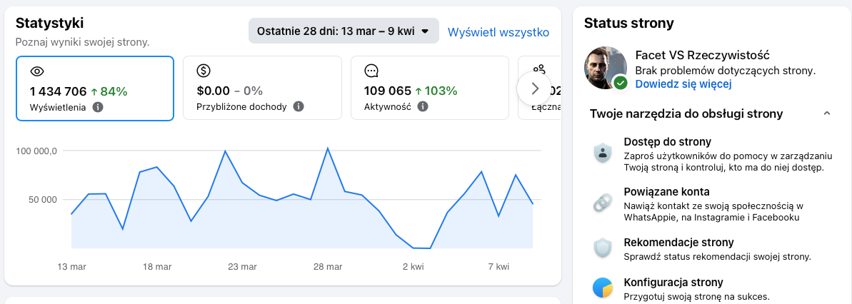
Task: Click info icon next to Przybliżone dochody
Action: tap(299, 107)
